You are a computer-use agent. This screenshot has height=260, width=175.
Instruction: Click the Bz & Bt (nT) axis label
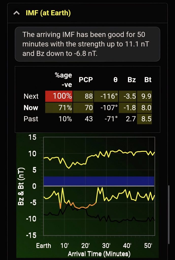(22, 186)
